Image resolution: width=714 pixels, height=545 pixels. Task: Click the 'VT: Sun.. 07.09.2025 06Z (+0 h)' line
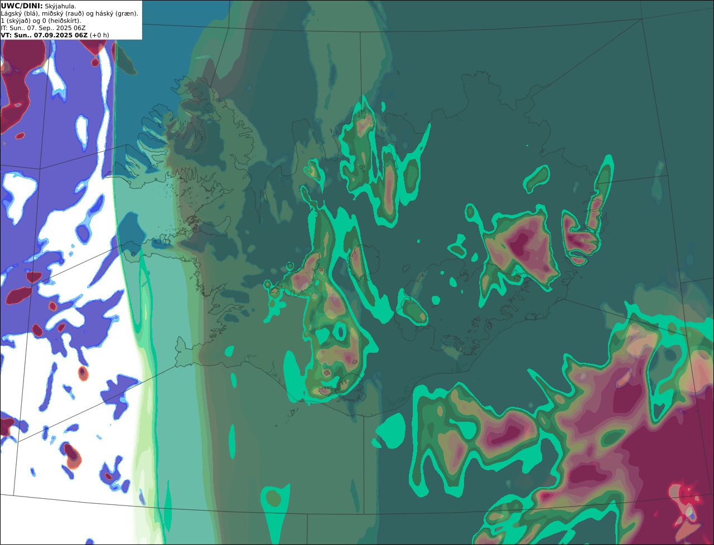[55, 35]
